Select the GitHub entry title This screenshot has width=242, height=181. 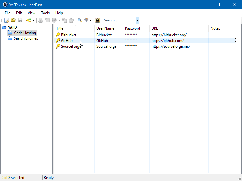(x=67, y=41)
